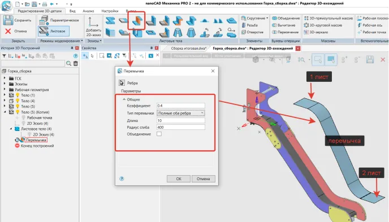Viewport: 389px width, 222px height.
Task: Click the 3D-зеркало tool
Action: point(316,32)
